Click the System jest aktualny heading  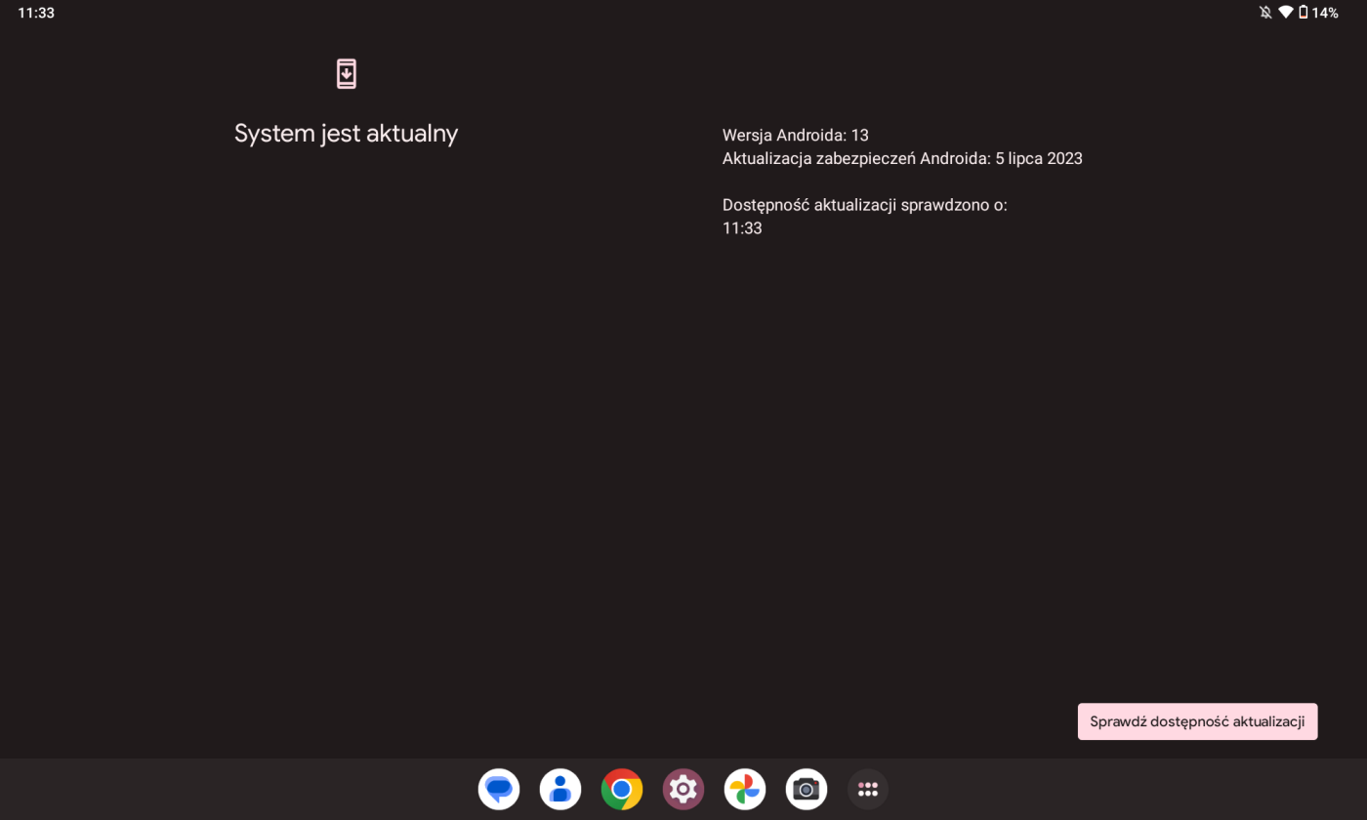[x=346, y=134]
